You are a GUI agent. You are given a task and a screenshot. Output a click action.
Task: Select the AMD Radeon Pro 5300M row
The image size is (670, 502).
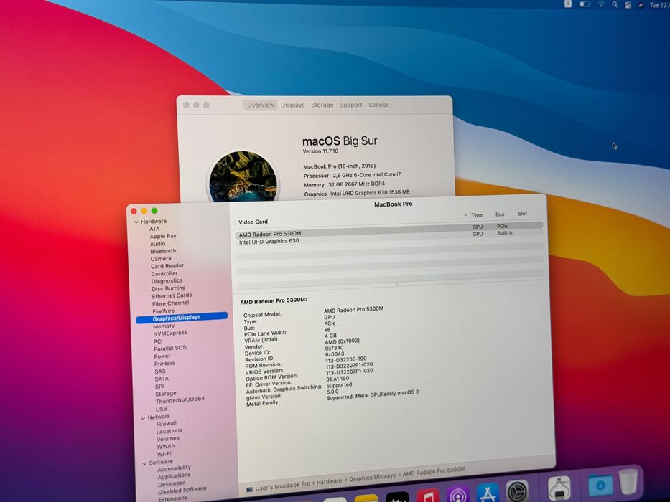point(388,230)
